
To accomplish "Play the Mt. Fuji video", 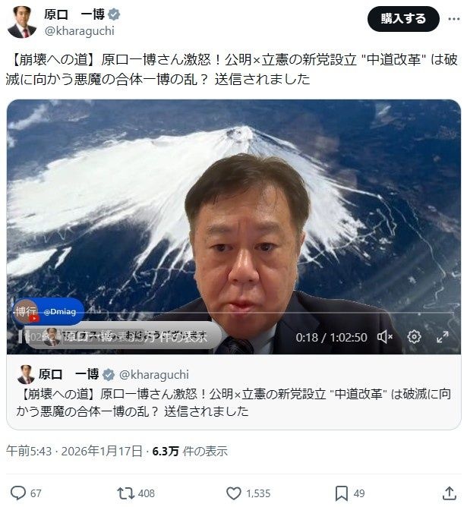I will click(234, 227).
